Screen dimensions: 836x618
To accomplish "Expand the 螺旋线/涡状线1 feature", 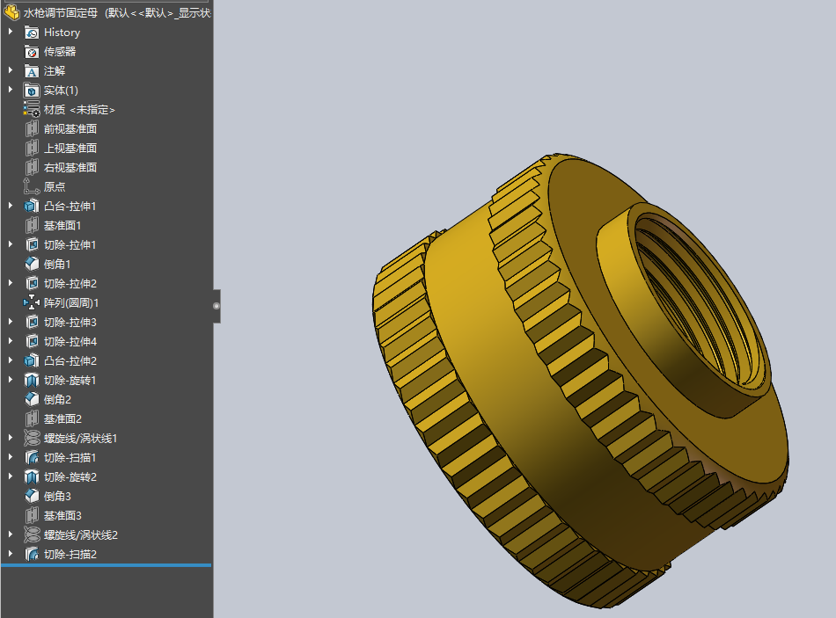I will pyautogui.click(x=11, y=438).
